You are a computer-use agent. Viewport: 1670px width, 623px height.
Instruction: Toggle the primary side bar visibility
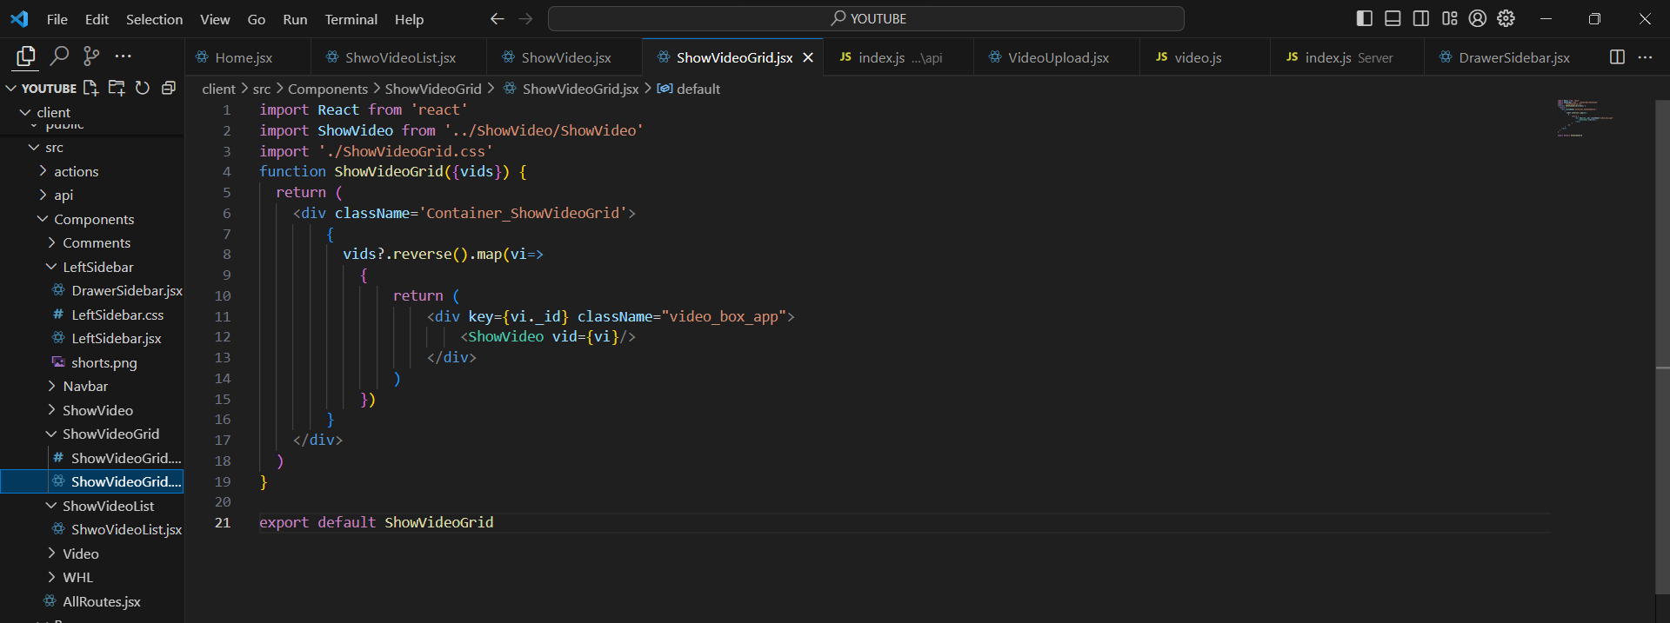tap(1364, 18)
